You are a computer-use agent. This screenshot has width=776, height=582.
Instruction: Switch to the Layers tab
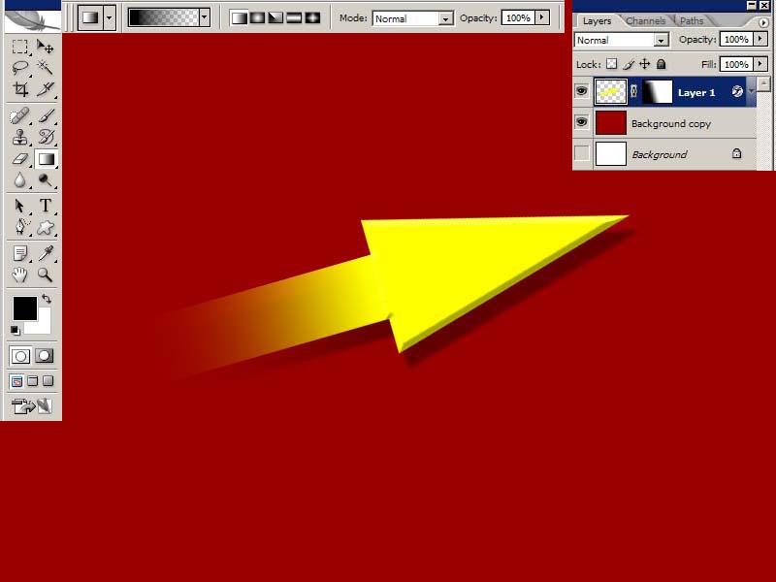pyautogui.click(x=597, y=20)
